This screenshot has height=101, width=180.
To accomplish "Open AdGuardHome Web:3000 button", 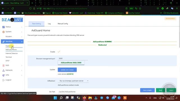I will pos(71,63).
